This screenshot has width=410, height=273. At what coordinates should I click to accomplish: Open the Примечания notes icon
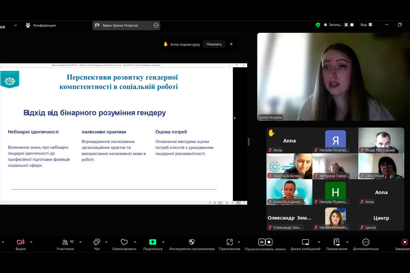click(336, 242)
